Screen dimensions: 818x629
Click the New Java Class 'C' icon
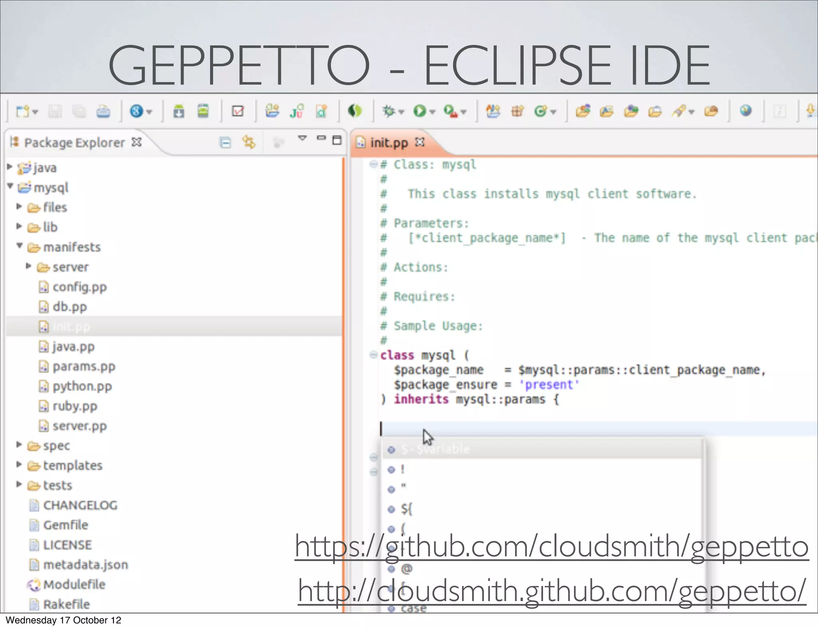(x=541, y=111)
